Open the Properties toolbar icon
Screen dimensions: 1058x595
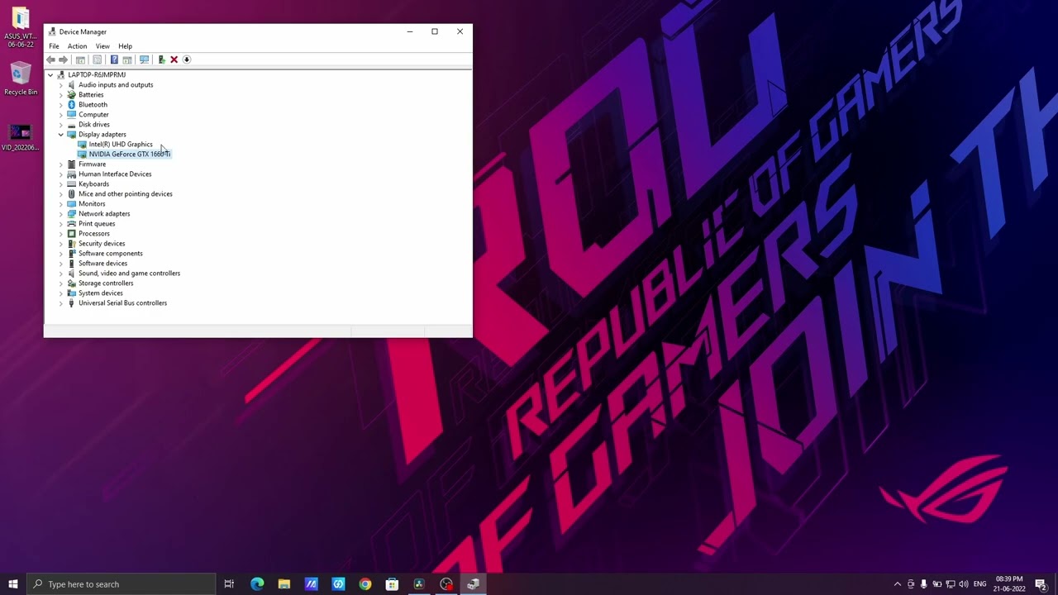point(97,59)
